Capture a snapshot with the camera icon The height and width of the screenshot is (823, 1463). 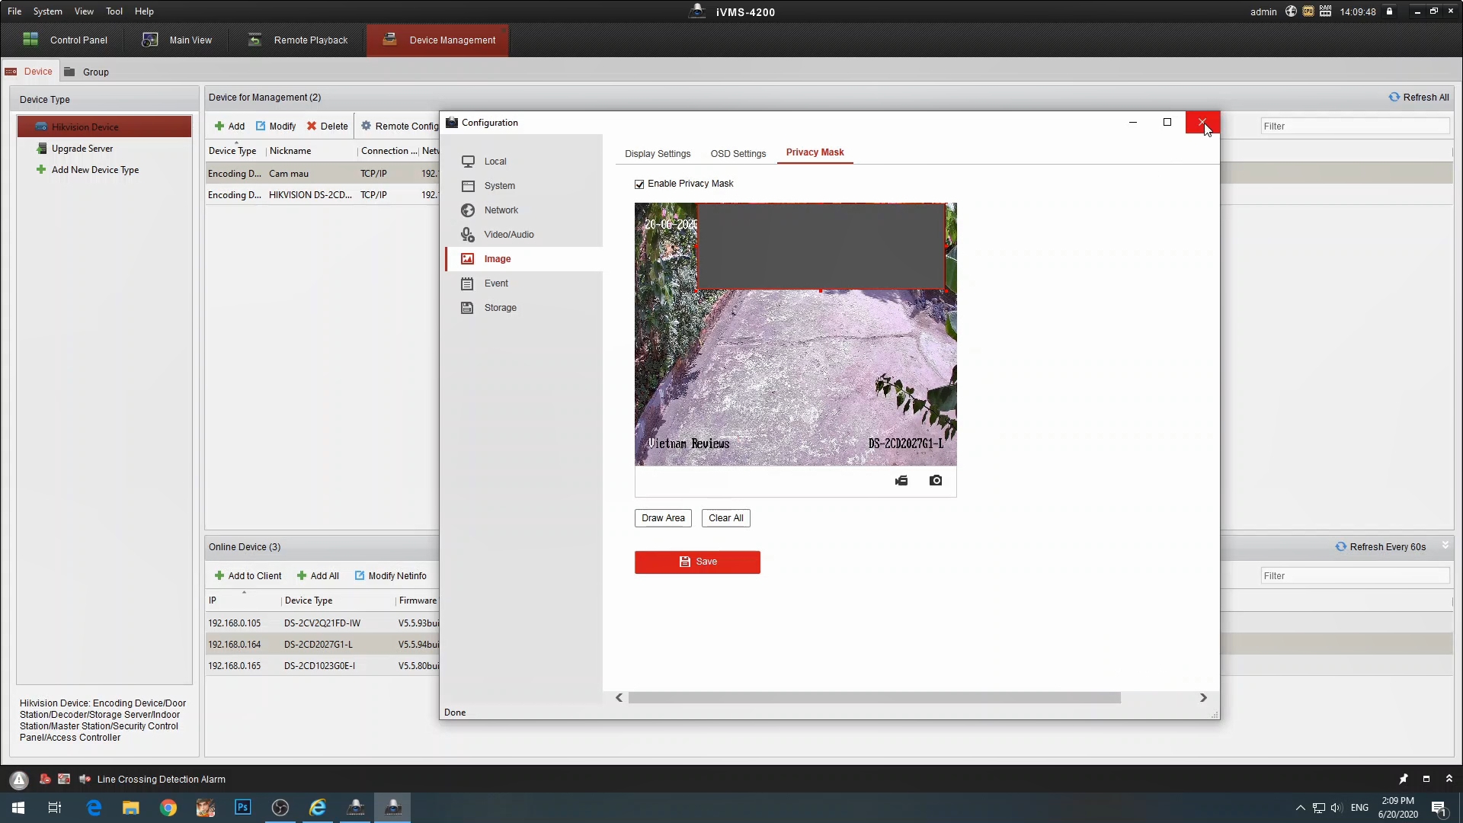(x=936, y=480)
